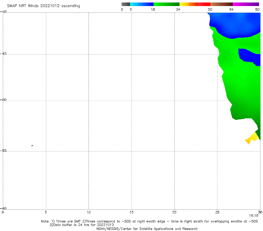Click the small blue wind patch near 45S

point(250,57)
